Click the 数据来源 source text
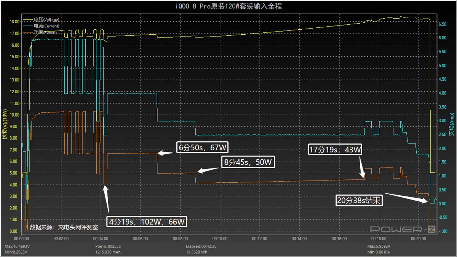Viewport: 457px width, 257px height. (64, 227)
